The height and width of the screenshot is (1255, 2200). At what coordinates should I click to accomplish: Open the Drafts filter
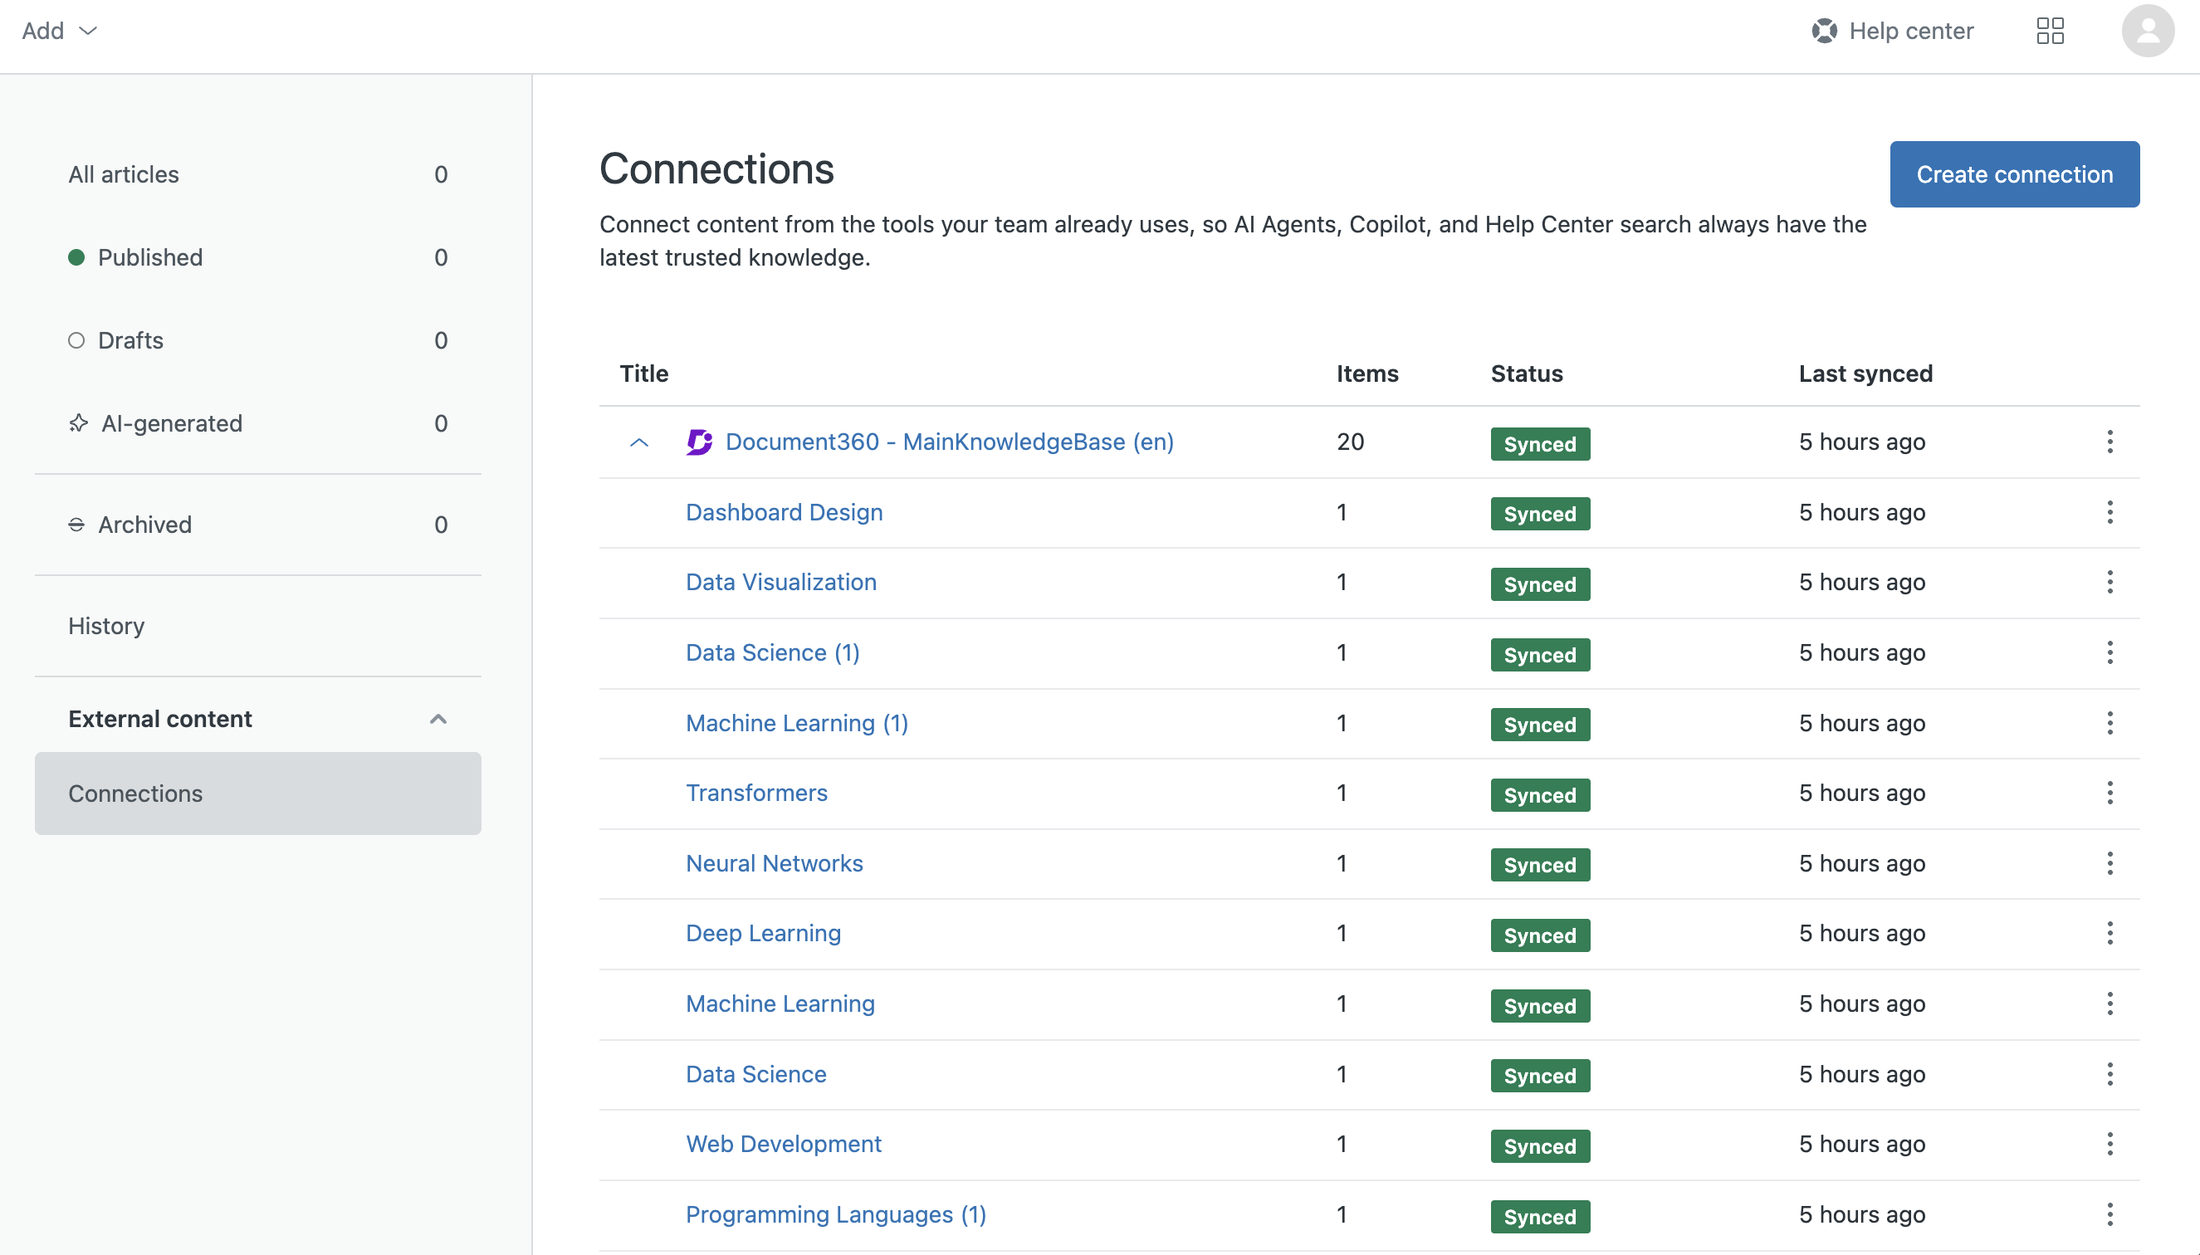pos(130,340)
